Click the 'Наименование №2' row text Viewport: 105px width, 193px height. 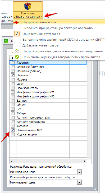tap(29, 130)
